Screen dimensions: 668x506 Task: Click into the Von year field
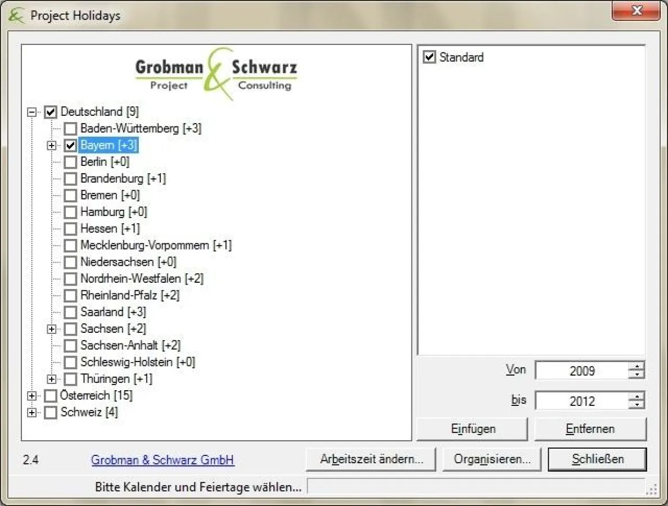tap(581, 371)
